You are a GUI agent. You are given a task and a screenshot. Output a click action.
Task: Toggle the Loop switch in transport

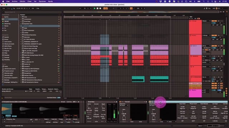pos(131,9)
